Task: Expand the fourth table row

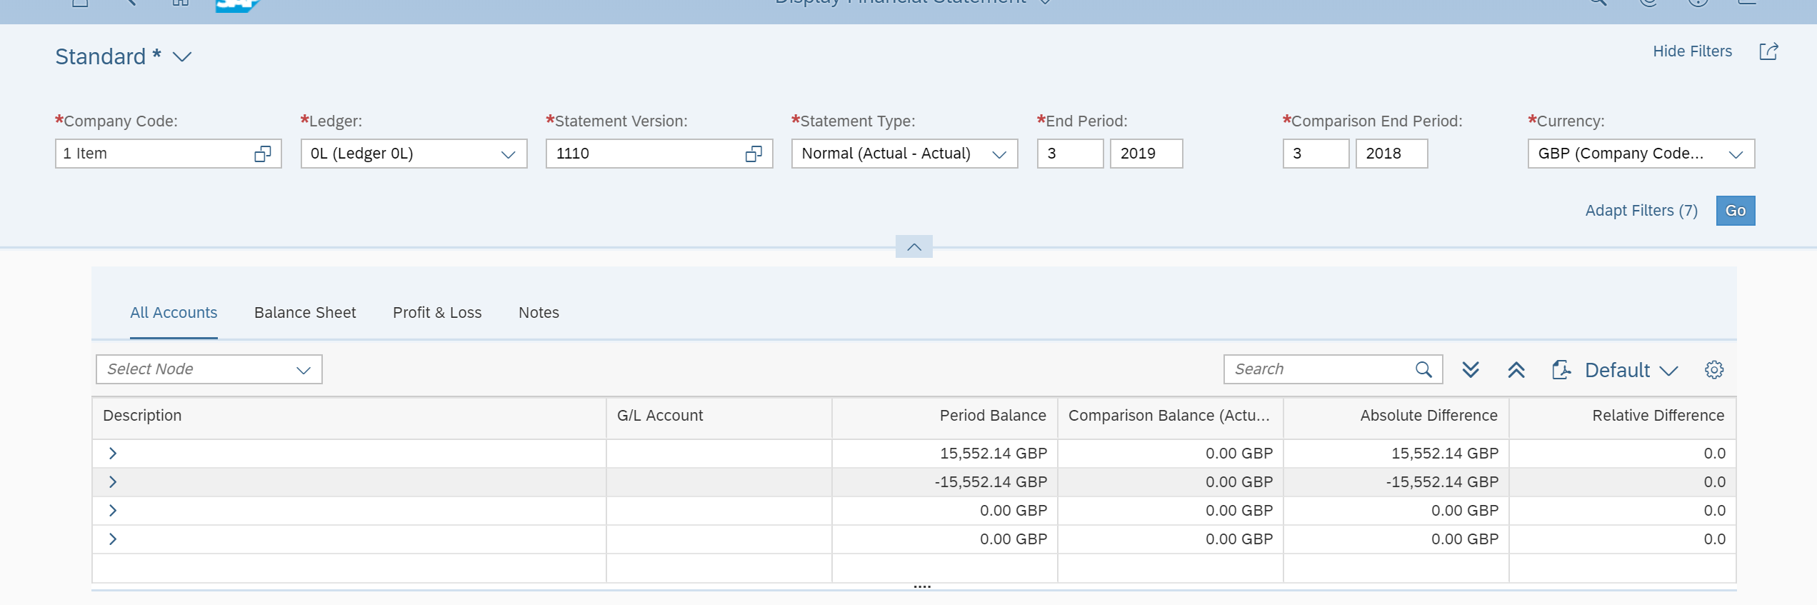Action: click(112, 539)
